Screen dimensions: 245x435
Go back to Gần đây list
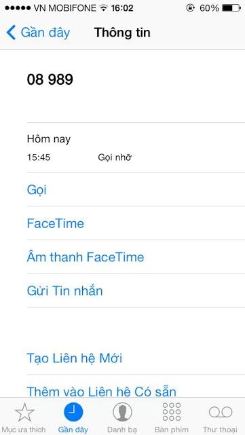pyautogui.click(x=38, y=33)
